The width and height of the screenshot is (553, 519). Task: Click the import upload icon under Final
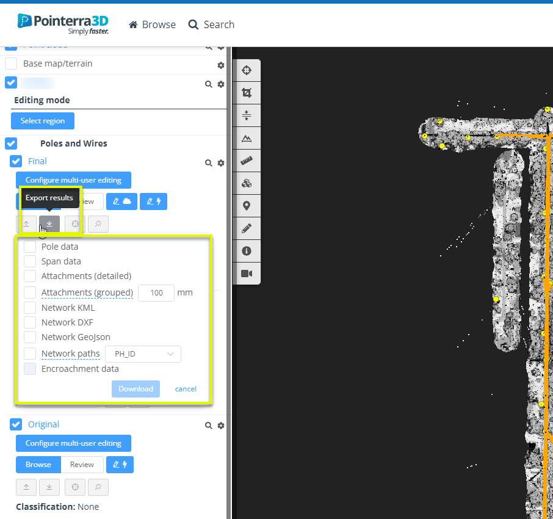26,223
